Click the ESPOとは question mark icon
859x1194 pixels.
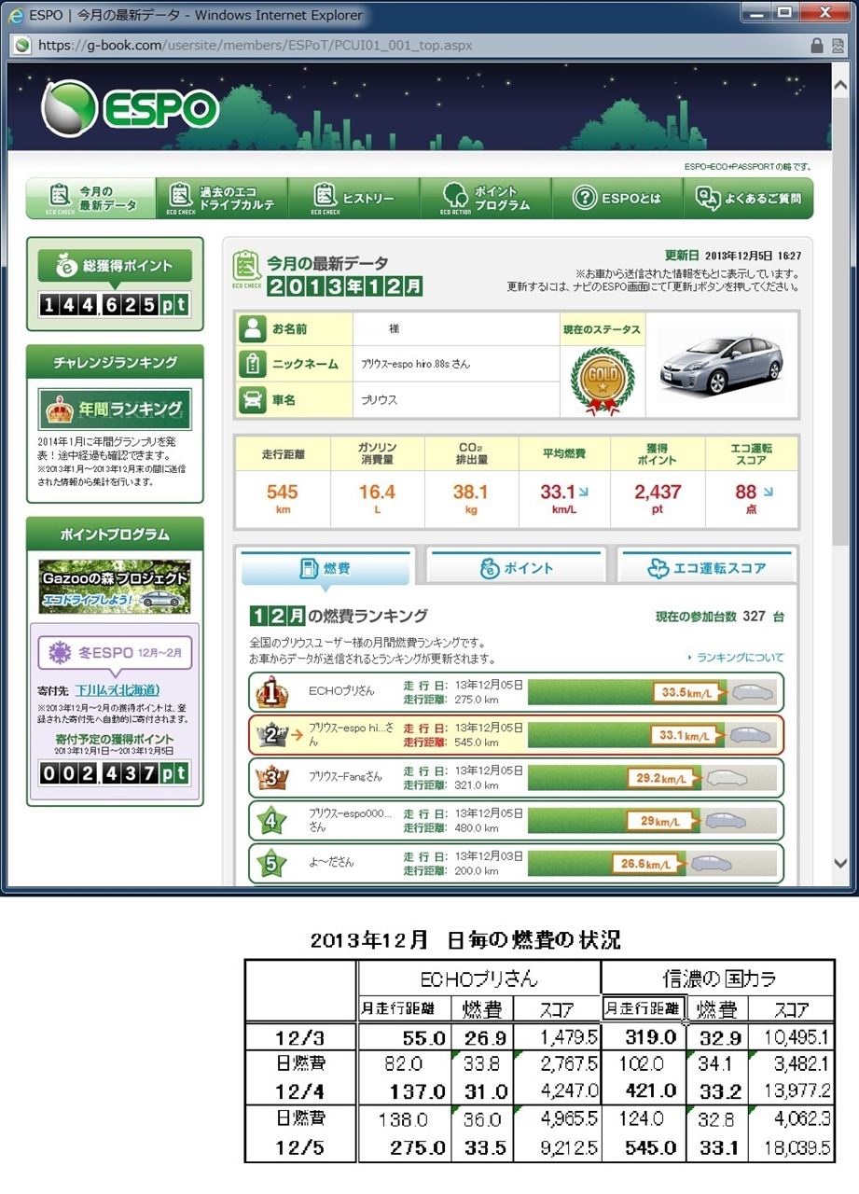585,199
